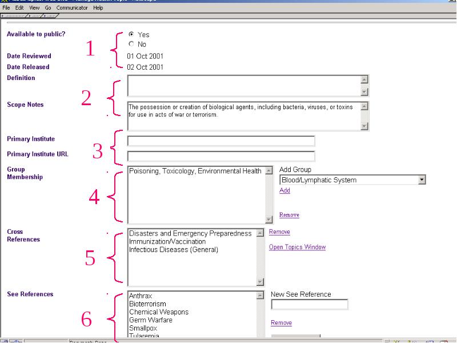
Task: Select 'Smallpox' in See References list
Action: coord(143,328)
